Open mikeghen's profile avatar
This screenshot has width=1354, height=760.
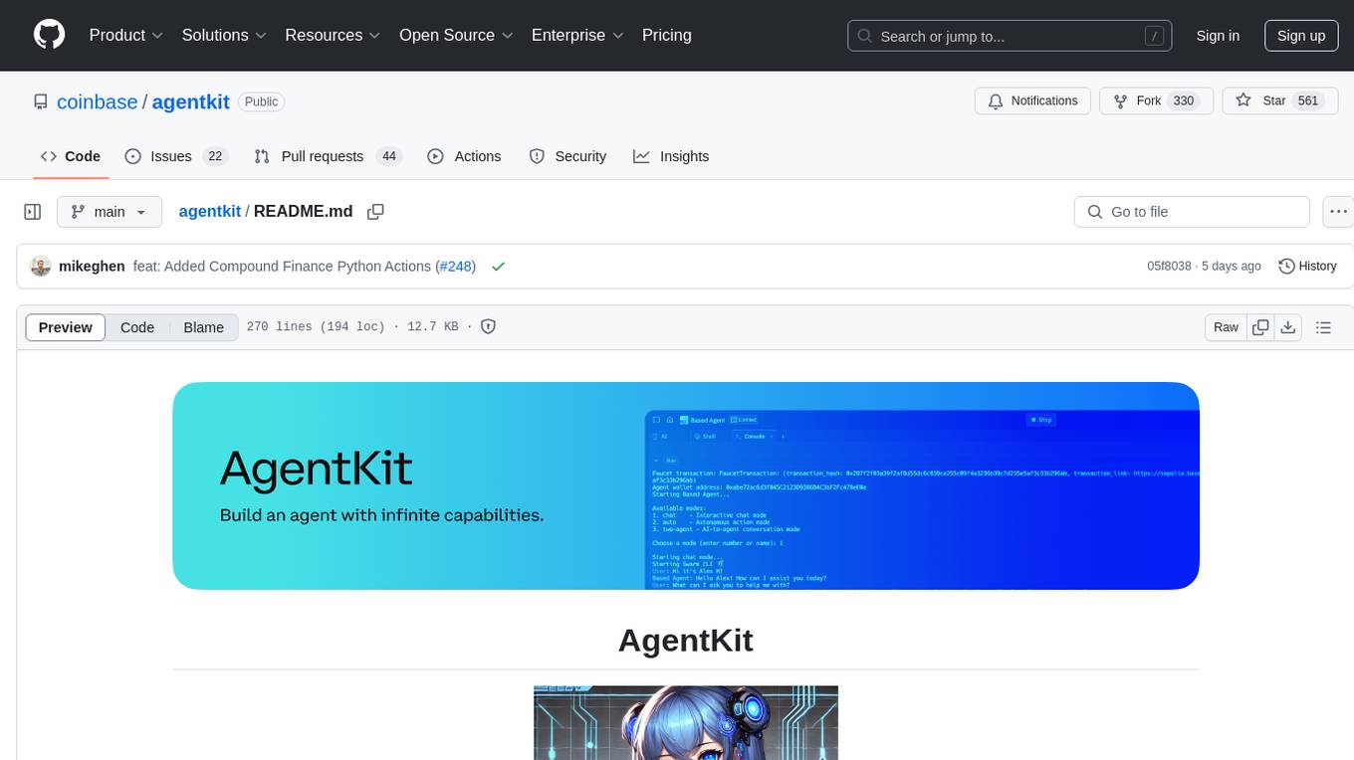tap(41, 267)
